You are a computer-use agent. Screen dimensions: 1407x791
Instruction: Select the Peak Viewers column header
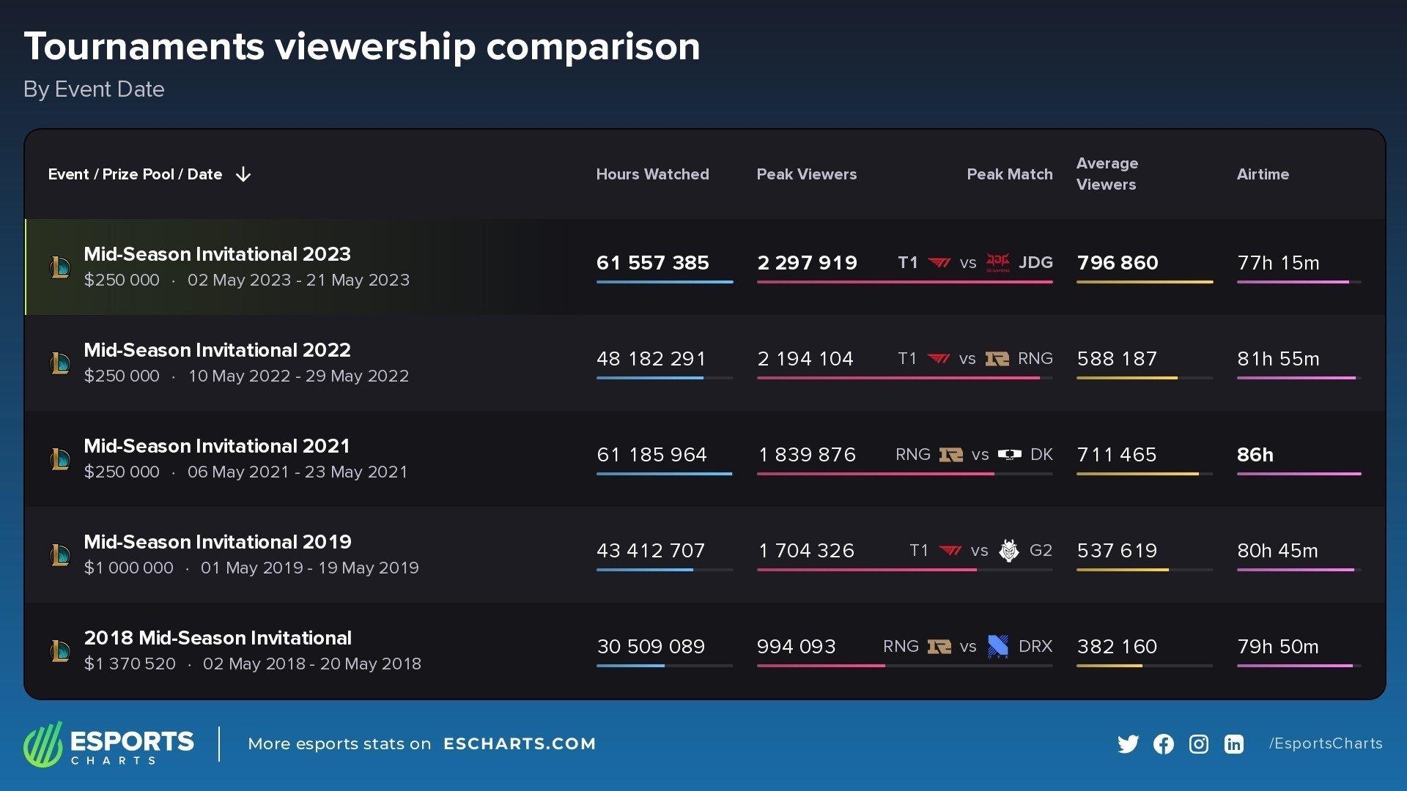[x=806, y=174]
